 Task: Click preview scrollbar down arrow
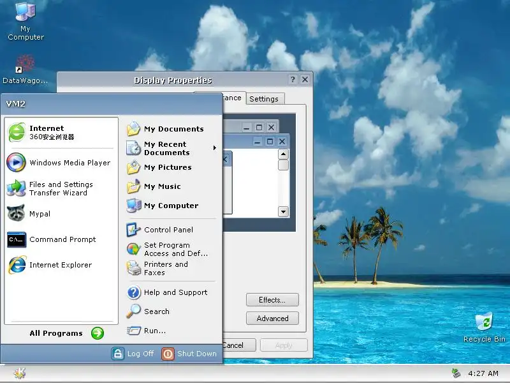click(283, 212)
